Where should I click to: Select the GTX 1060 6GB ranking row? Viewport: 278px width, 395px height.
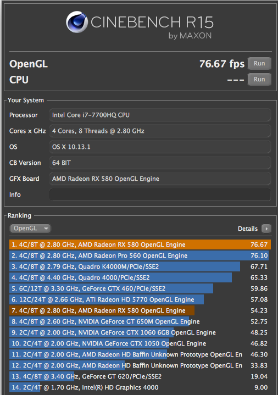(140, 332)
